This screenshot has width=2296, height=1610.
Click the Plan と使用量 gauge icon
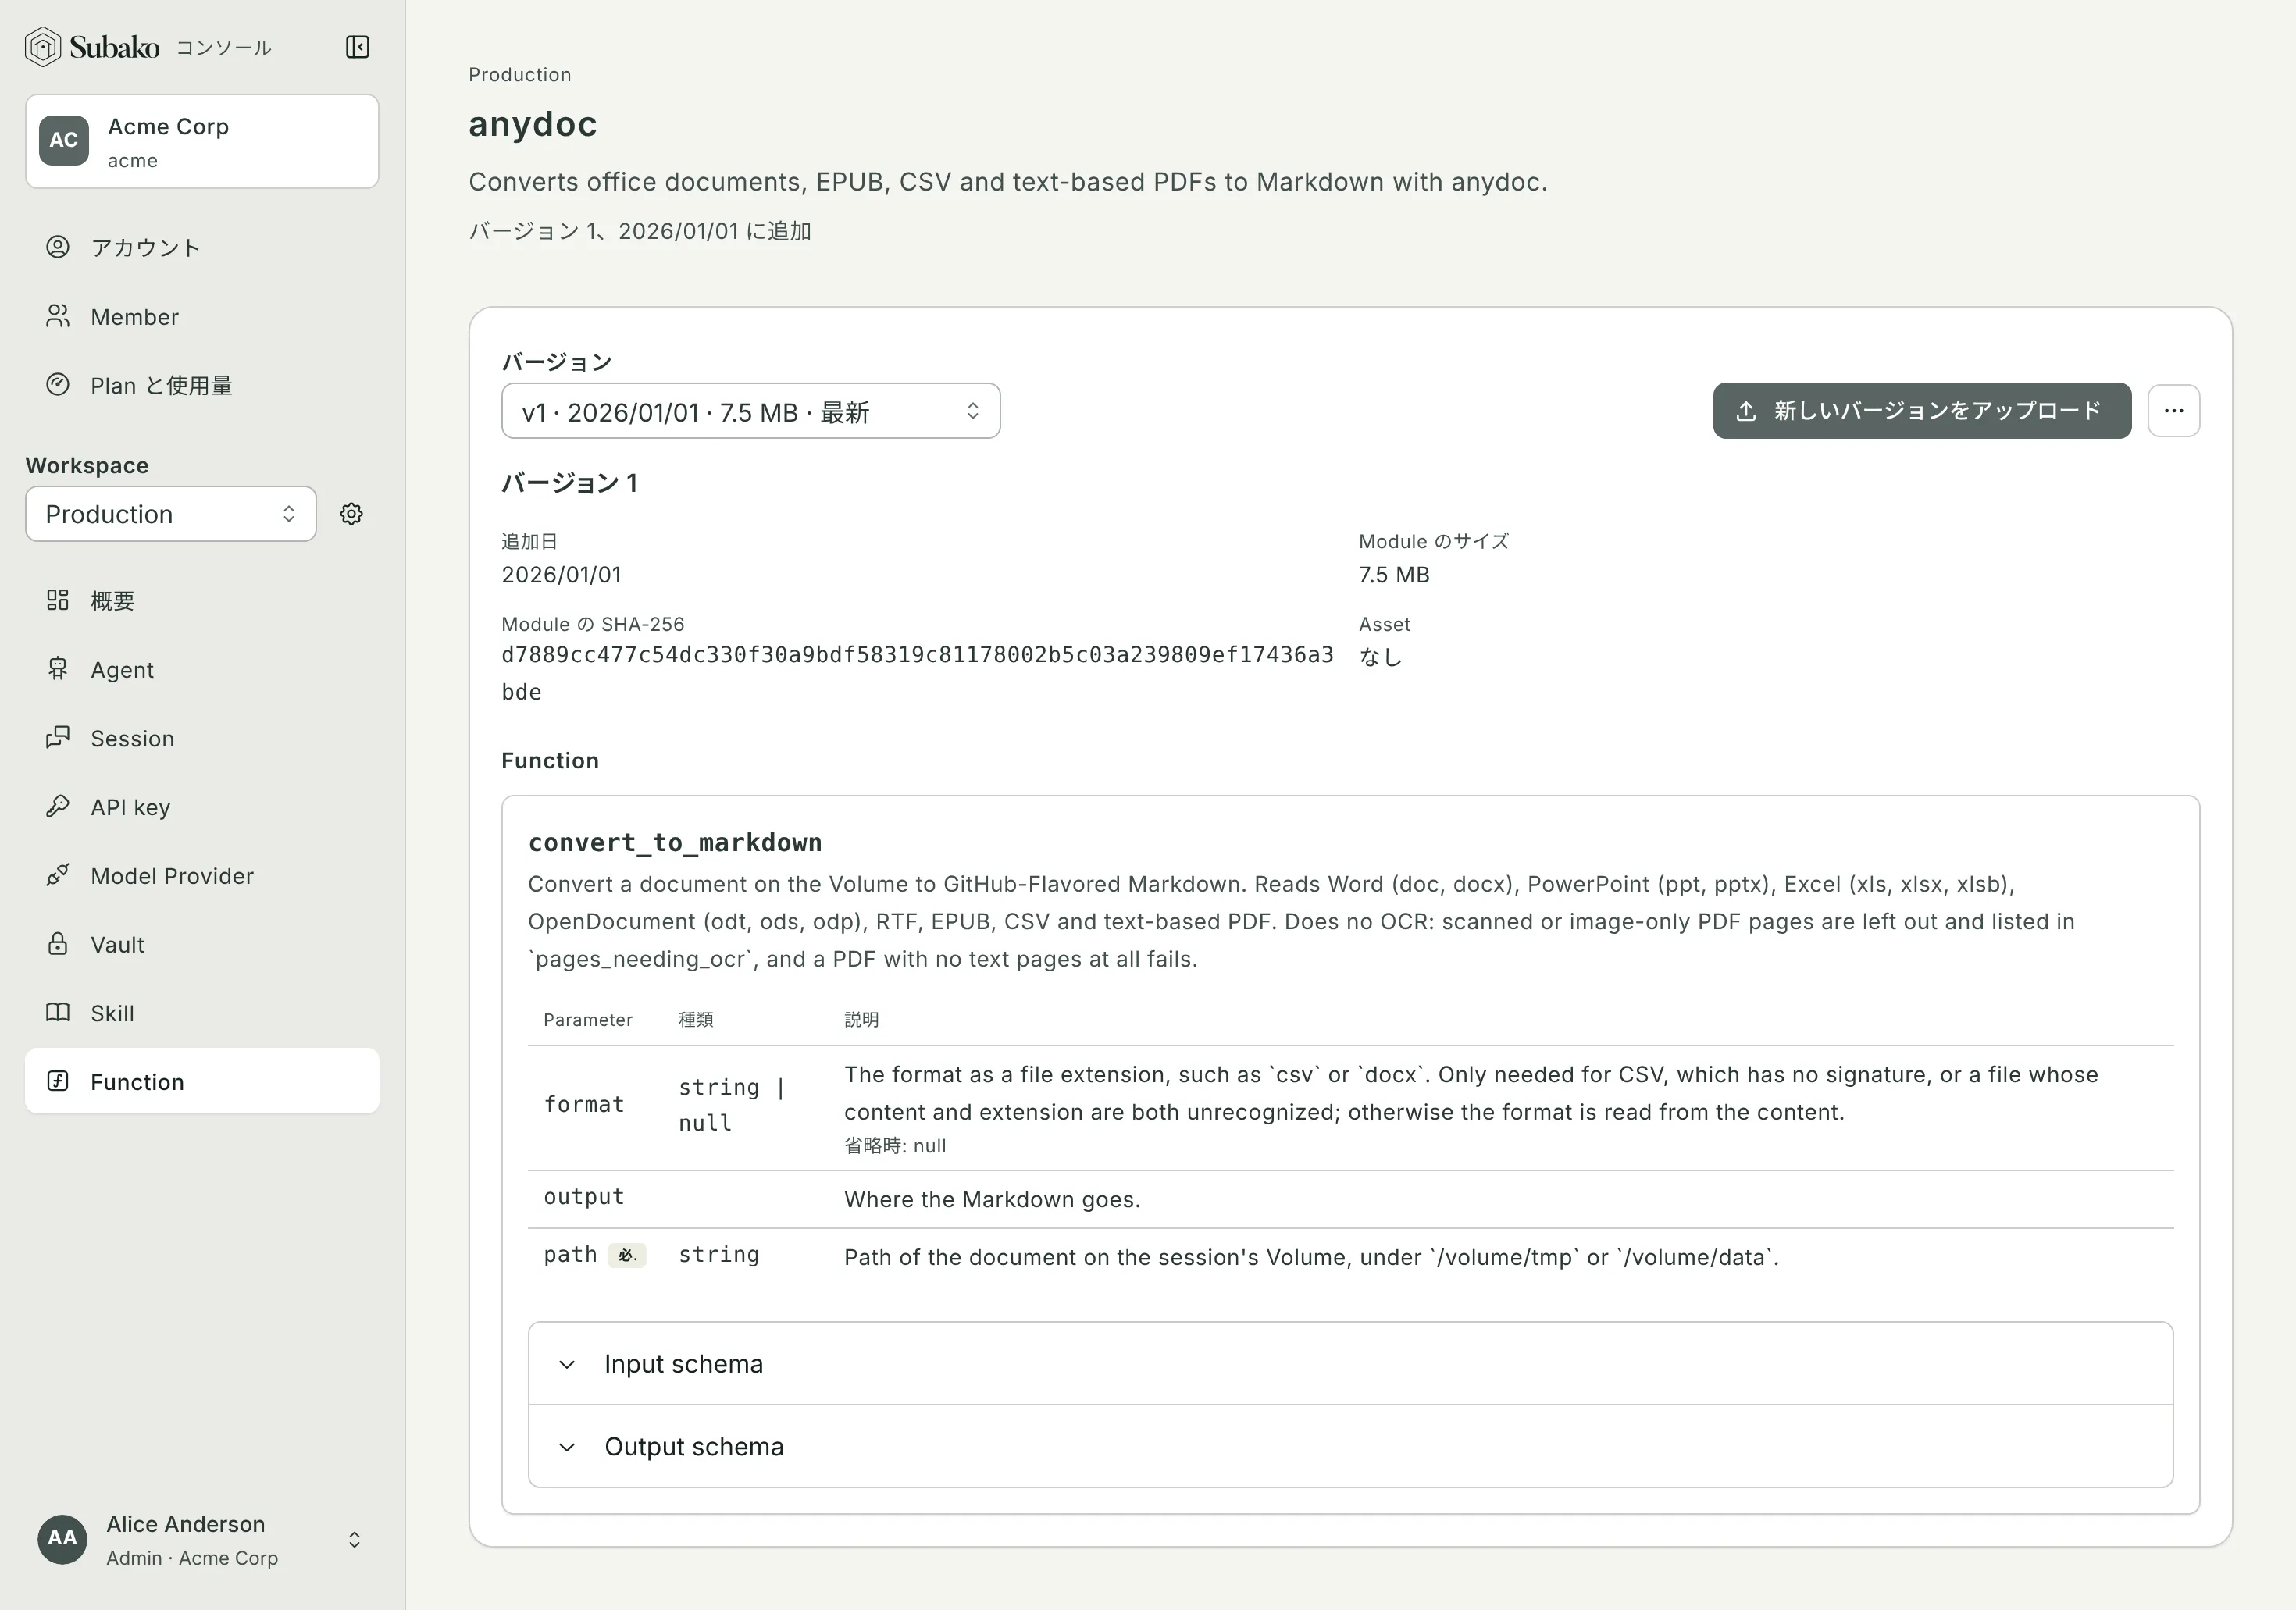(x=58, y=385)
